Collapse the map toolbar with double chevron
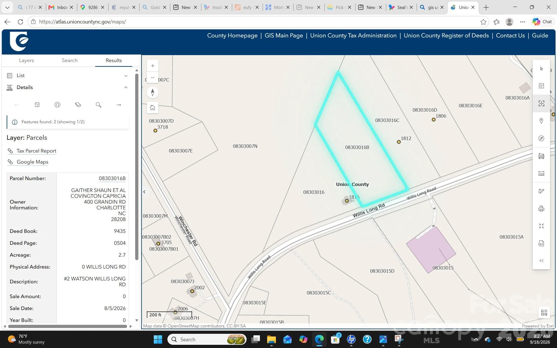Viewport: 557px width, 348px height. click(541, 261)
